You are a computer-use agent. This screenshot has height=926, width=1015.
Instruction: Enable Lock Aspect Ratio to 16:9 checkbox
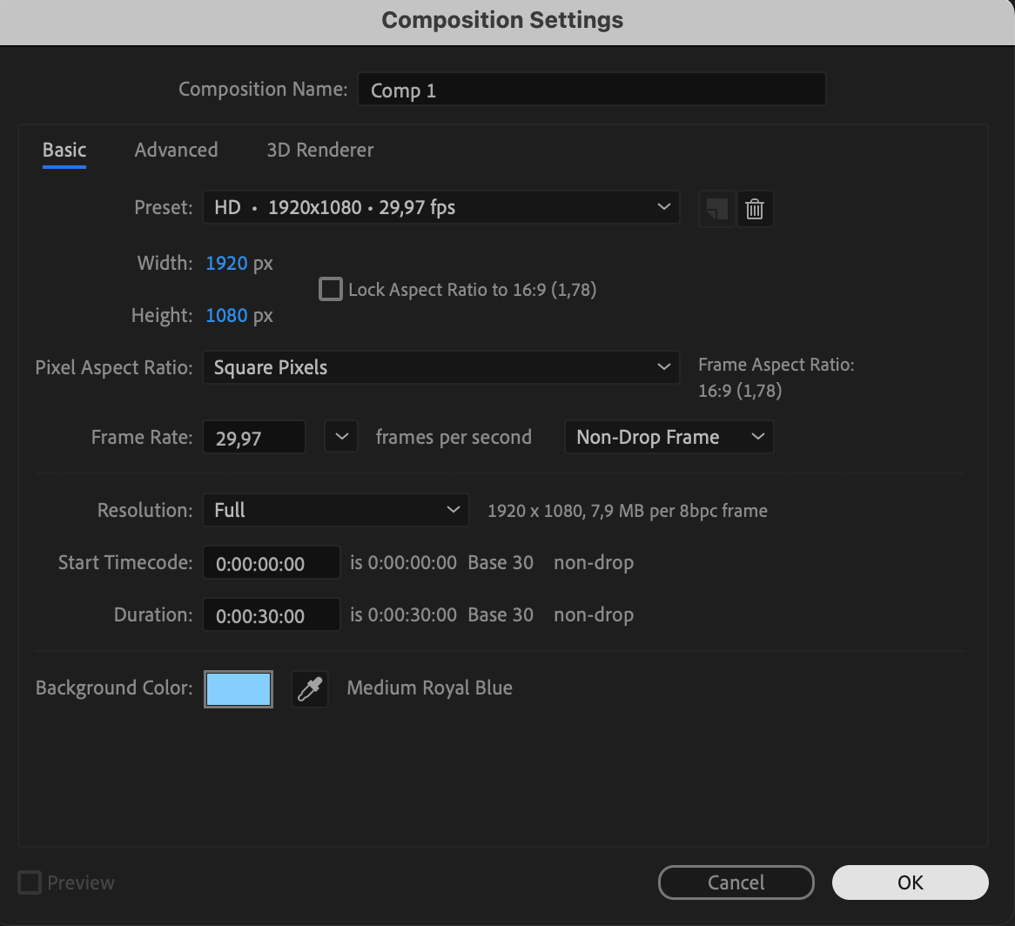331,289
